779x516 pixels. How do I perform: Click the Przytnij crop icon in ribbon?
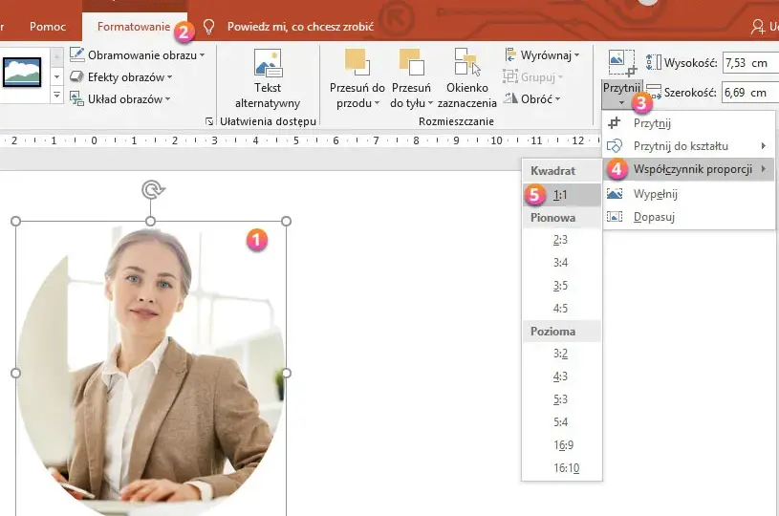click(621, 64)
